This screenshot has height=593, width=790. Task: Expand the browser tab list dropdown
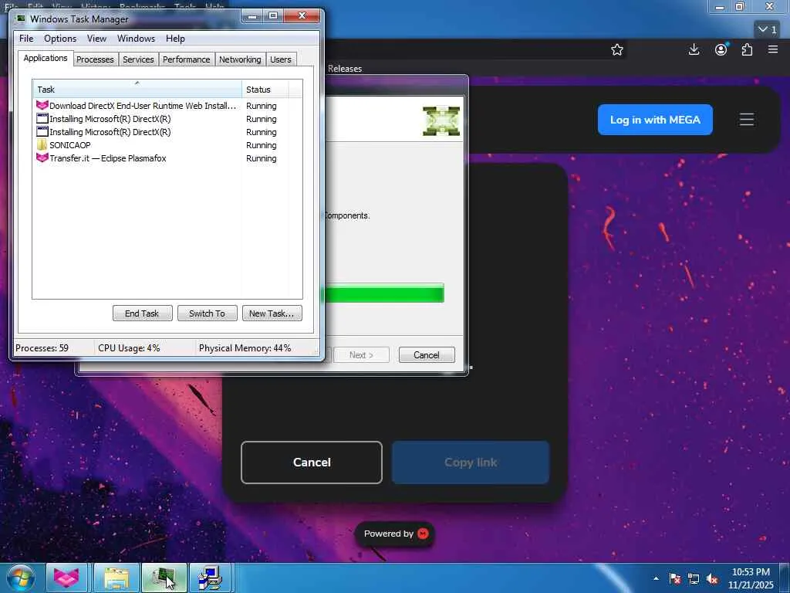point(768,29)
